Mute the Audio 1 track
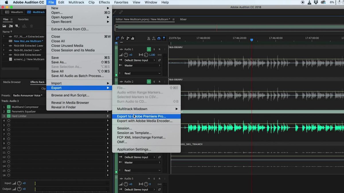This screenshot has height=193, width=344. [149, 49]
